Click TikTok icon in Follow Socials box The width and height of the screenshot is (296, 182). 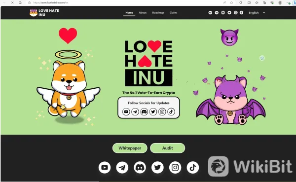pyautogui.click(x=171, y=112)
